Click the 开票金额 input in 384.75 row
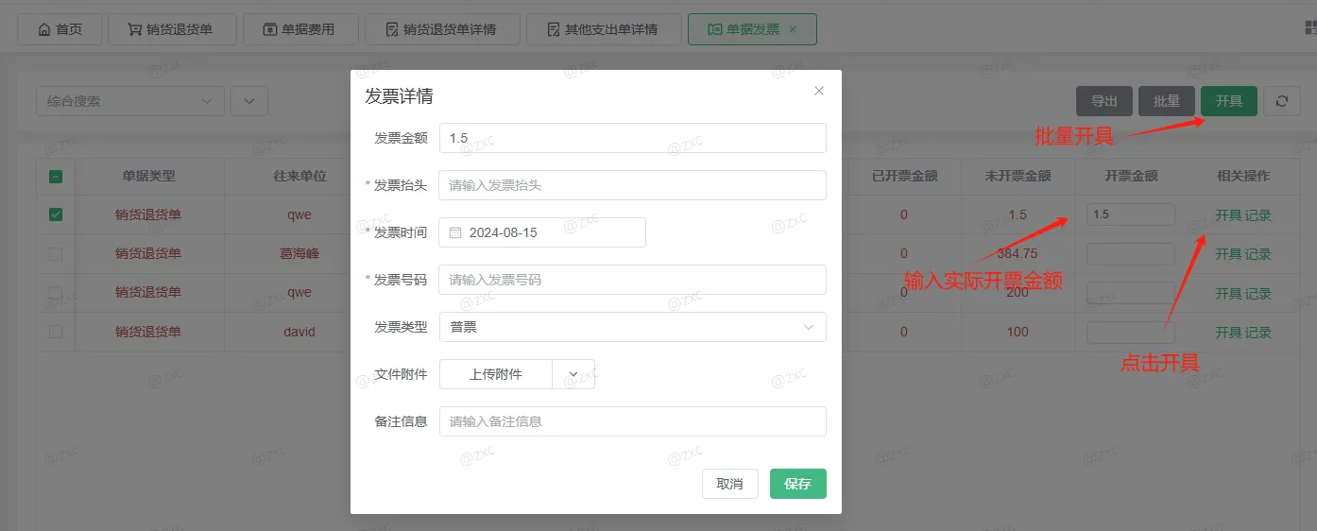1317x531 pixels. (1131, 254)
